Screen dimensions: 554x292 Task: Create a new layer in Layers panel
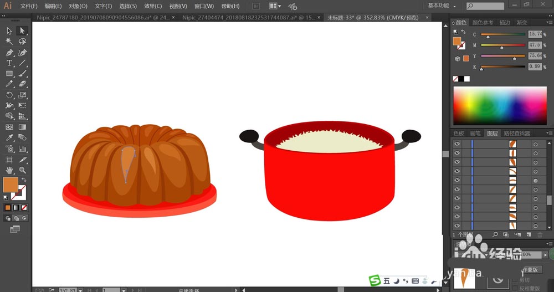tap(529, 234)
